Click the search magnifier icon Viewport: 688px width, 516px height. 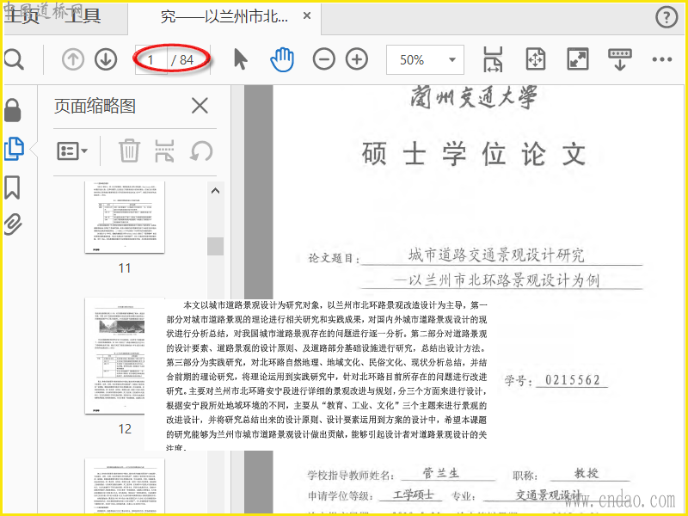pos(14,59)
